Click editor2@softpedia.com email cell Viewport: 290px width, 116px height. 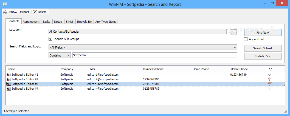pos(103,79)
